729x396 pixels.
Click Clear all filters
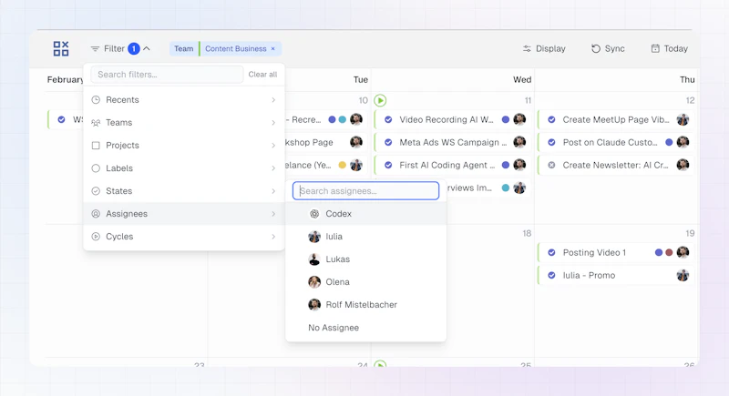point(262,75)
